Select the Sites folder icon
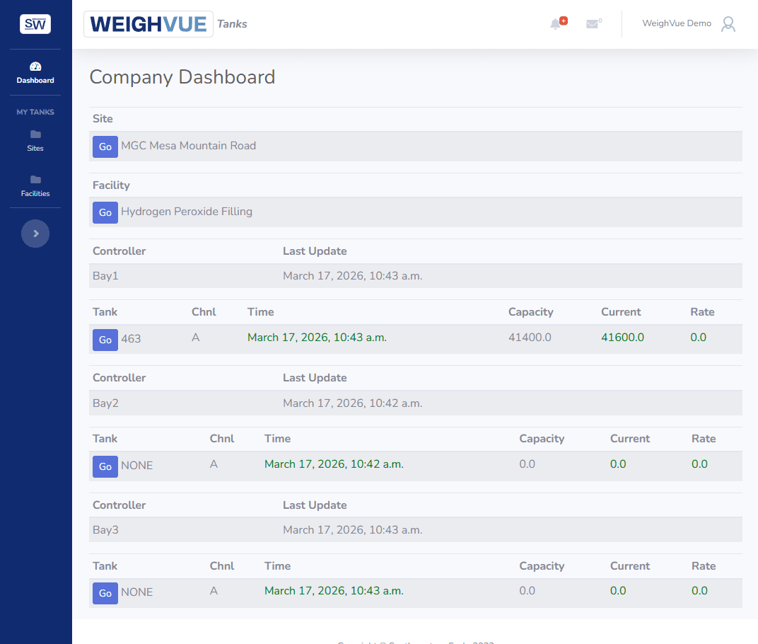 coord(35,135)
